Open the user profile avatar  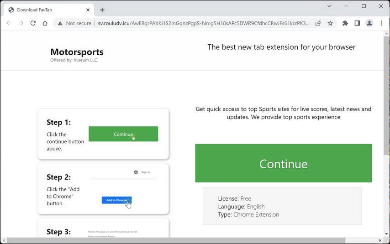369,23
